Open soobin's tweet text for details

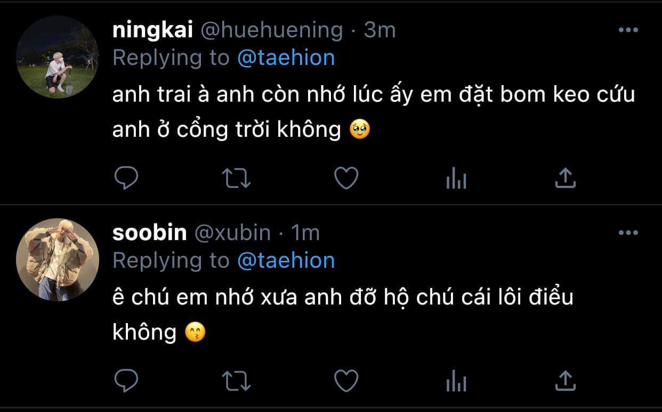pos(343,315)
